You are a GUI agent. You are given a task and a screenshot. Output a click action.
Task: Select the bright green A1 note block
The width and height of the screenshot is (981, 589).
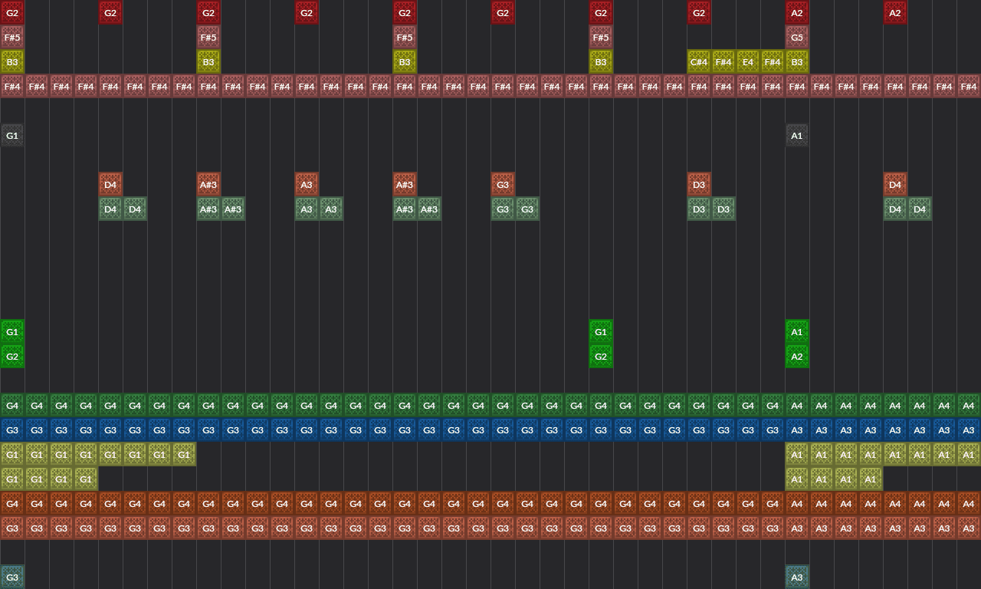click(797, 331)
